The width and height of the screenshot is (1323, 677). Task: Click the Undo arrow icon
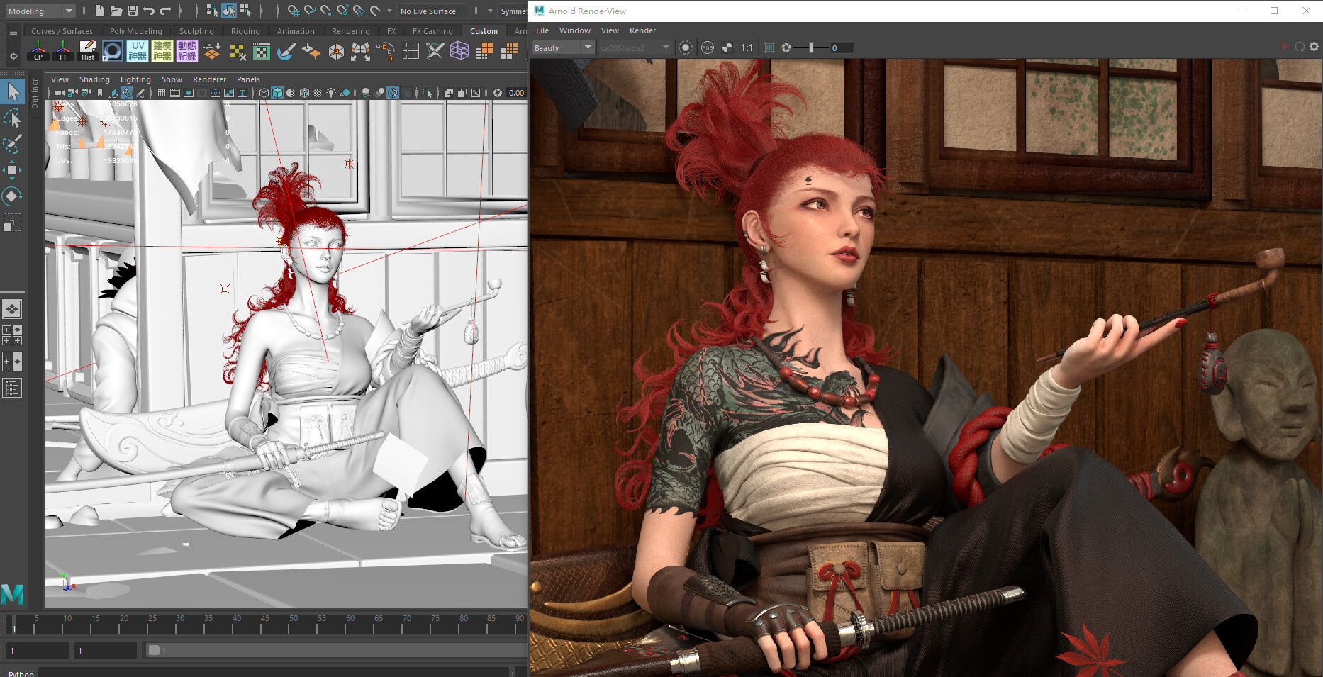(x=149, y=11)
